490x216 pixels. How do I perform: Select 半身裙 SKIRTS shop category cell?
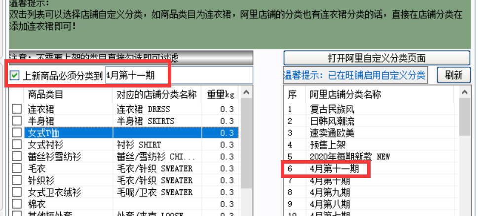tap(145, 121)
